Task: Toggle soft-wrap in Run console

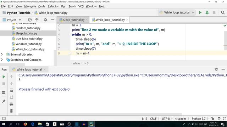Action: (11, 90)
